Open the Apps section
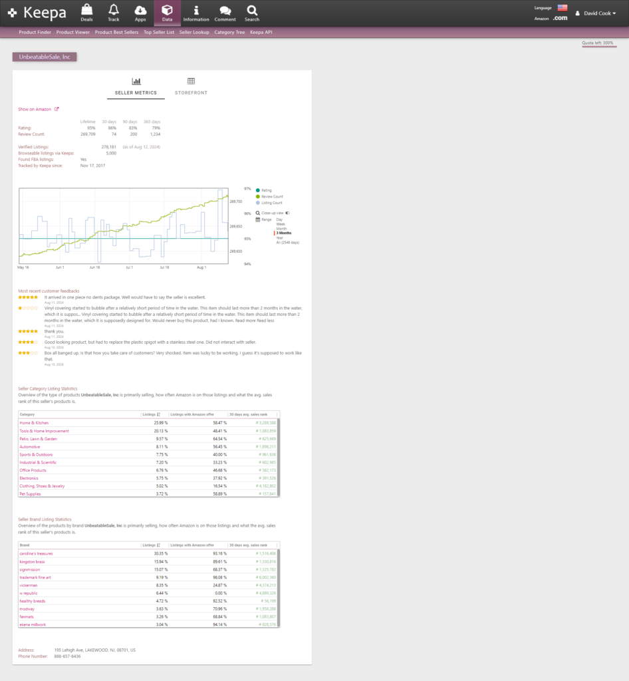The width and height of the screenshot is (629, 681). click(140, 13)
